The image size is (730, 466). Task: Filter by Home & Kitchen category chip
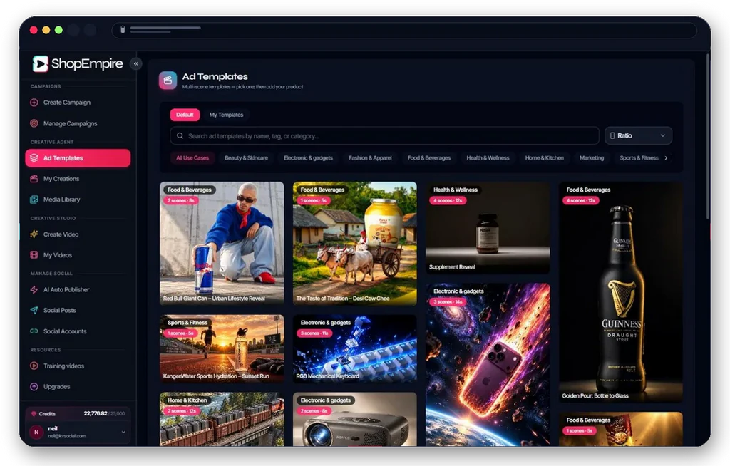[x=544, y=157]
